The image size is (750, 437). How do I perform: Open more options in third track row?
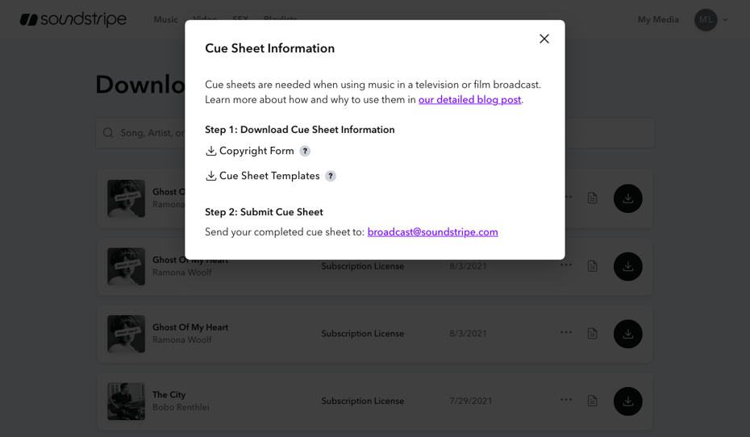pos(566,332)
